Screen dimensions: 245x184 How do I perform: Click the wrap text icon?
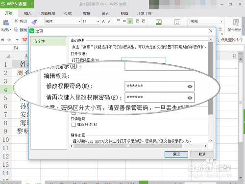pos(177,22)
